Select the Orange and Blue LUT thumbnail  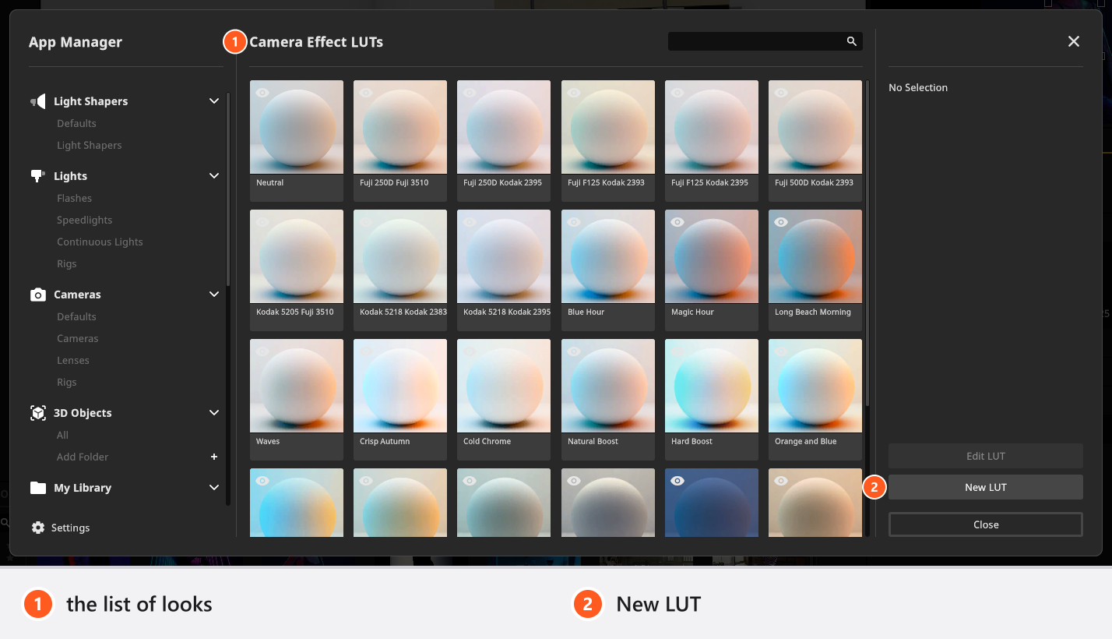click(x=815, y=386)
